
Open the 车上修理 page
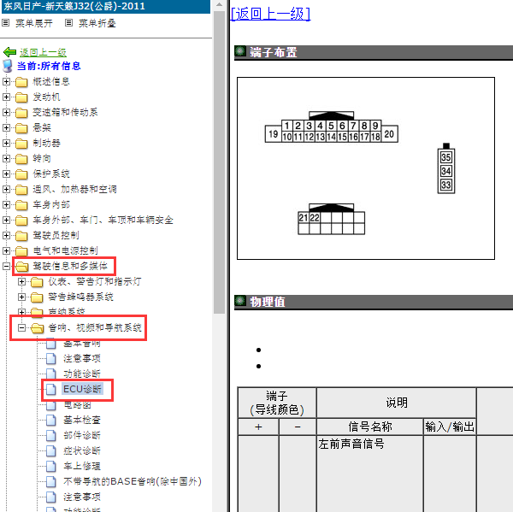click(82, 466)
